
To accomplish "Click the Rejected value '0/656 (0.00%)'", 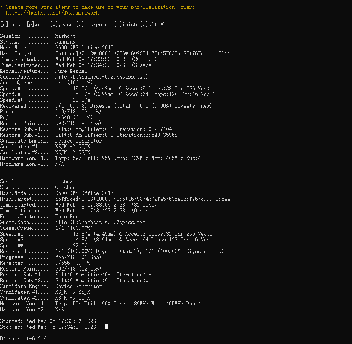I will 74,263.
